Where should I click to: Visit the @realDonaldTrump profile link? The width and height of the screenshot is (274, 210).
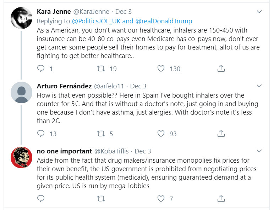164,21
